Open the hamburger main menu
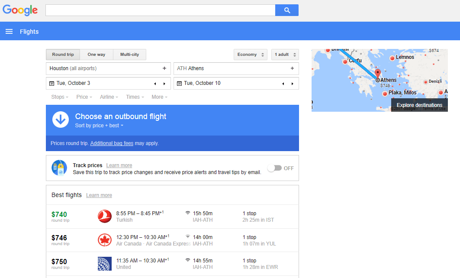 coord(9,31)
